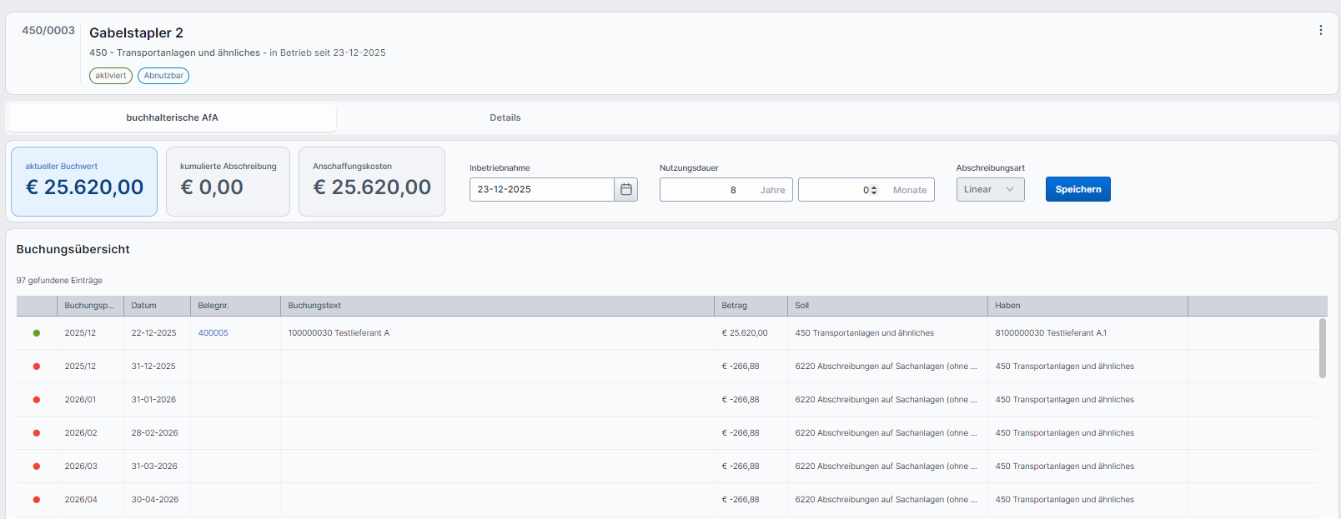Select the buchhalterische AfA tab
1341x519 pixels.
pyautogui.click(x=172, y=117)
